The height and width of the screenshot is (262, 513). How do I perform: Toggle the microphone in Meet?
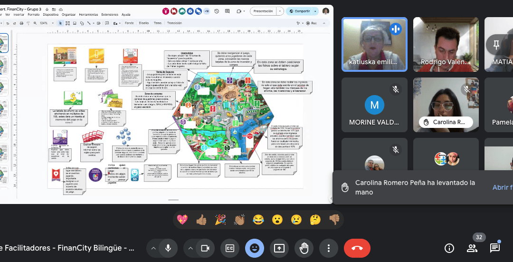(x=168, y=248)
